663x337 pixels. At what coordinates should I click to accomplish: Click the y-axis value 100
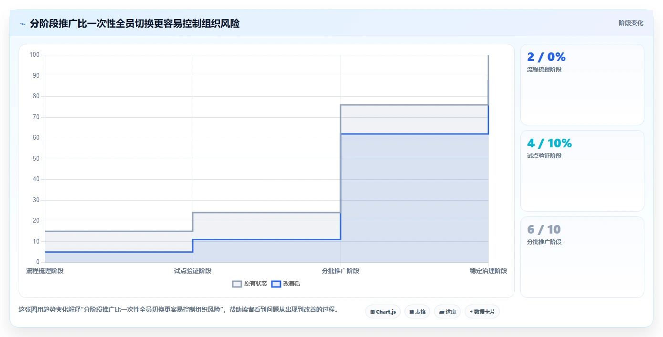tap(34, 55)
